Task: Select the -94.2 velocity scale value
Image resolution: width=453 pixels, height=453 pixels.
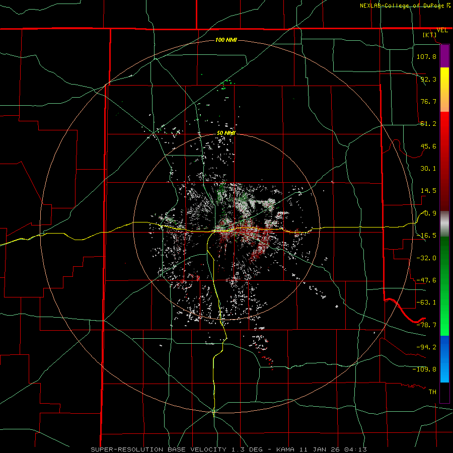Action: [x=426, y=347]
